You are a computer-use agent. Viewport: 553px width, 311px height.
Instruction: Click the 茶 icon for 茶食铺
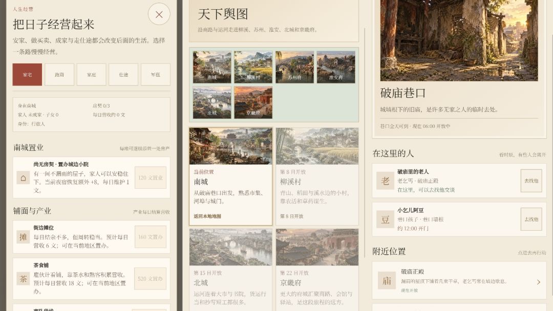click(x=23, y=279)
